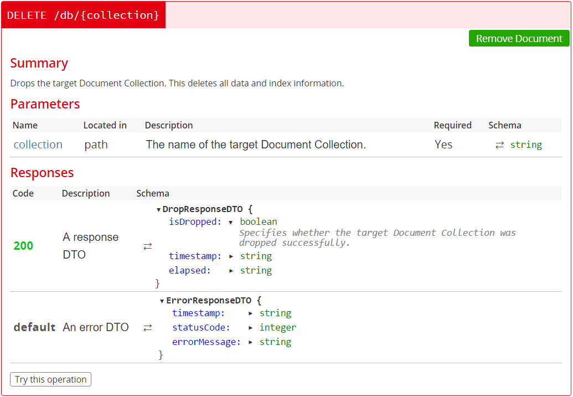Image resolution: width=573 pixels, height=397 pixels.
Task: Click the Required column header
Action: click(x=452, y=125)
